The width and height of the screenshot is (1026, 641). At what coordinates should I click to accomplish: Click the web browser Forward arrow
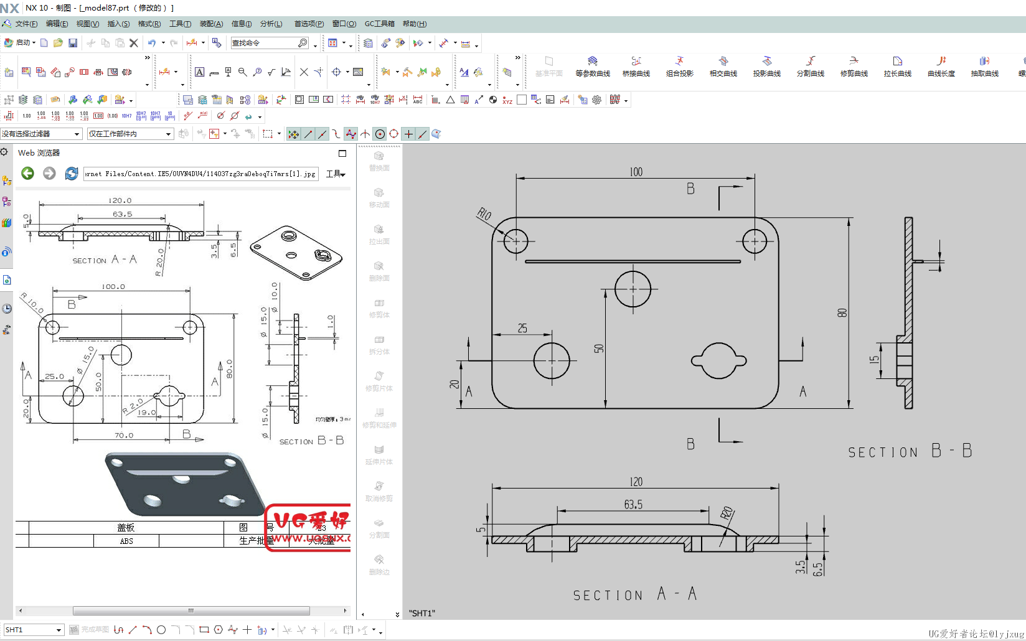coord(49,174)
